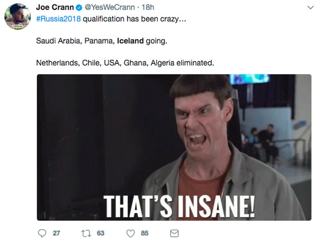This screenshot has height=241, width=318.
Task: Click the like count of 85
Action: pos(144,233)
